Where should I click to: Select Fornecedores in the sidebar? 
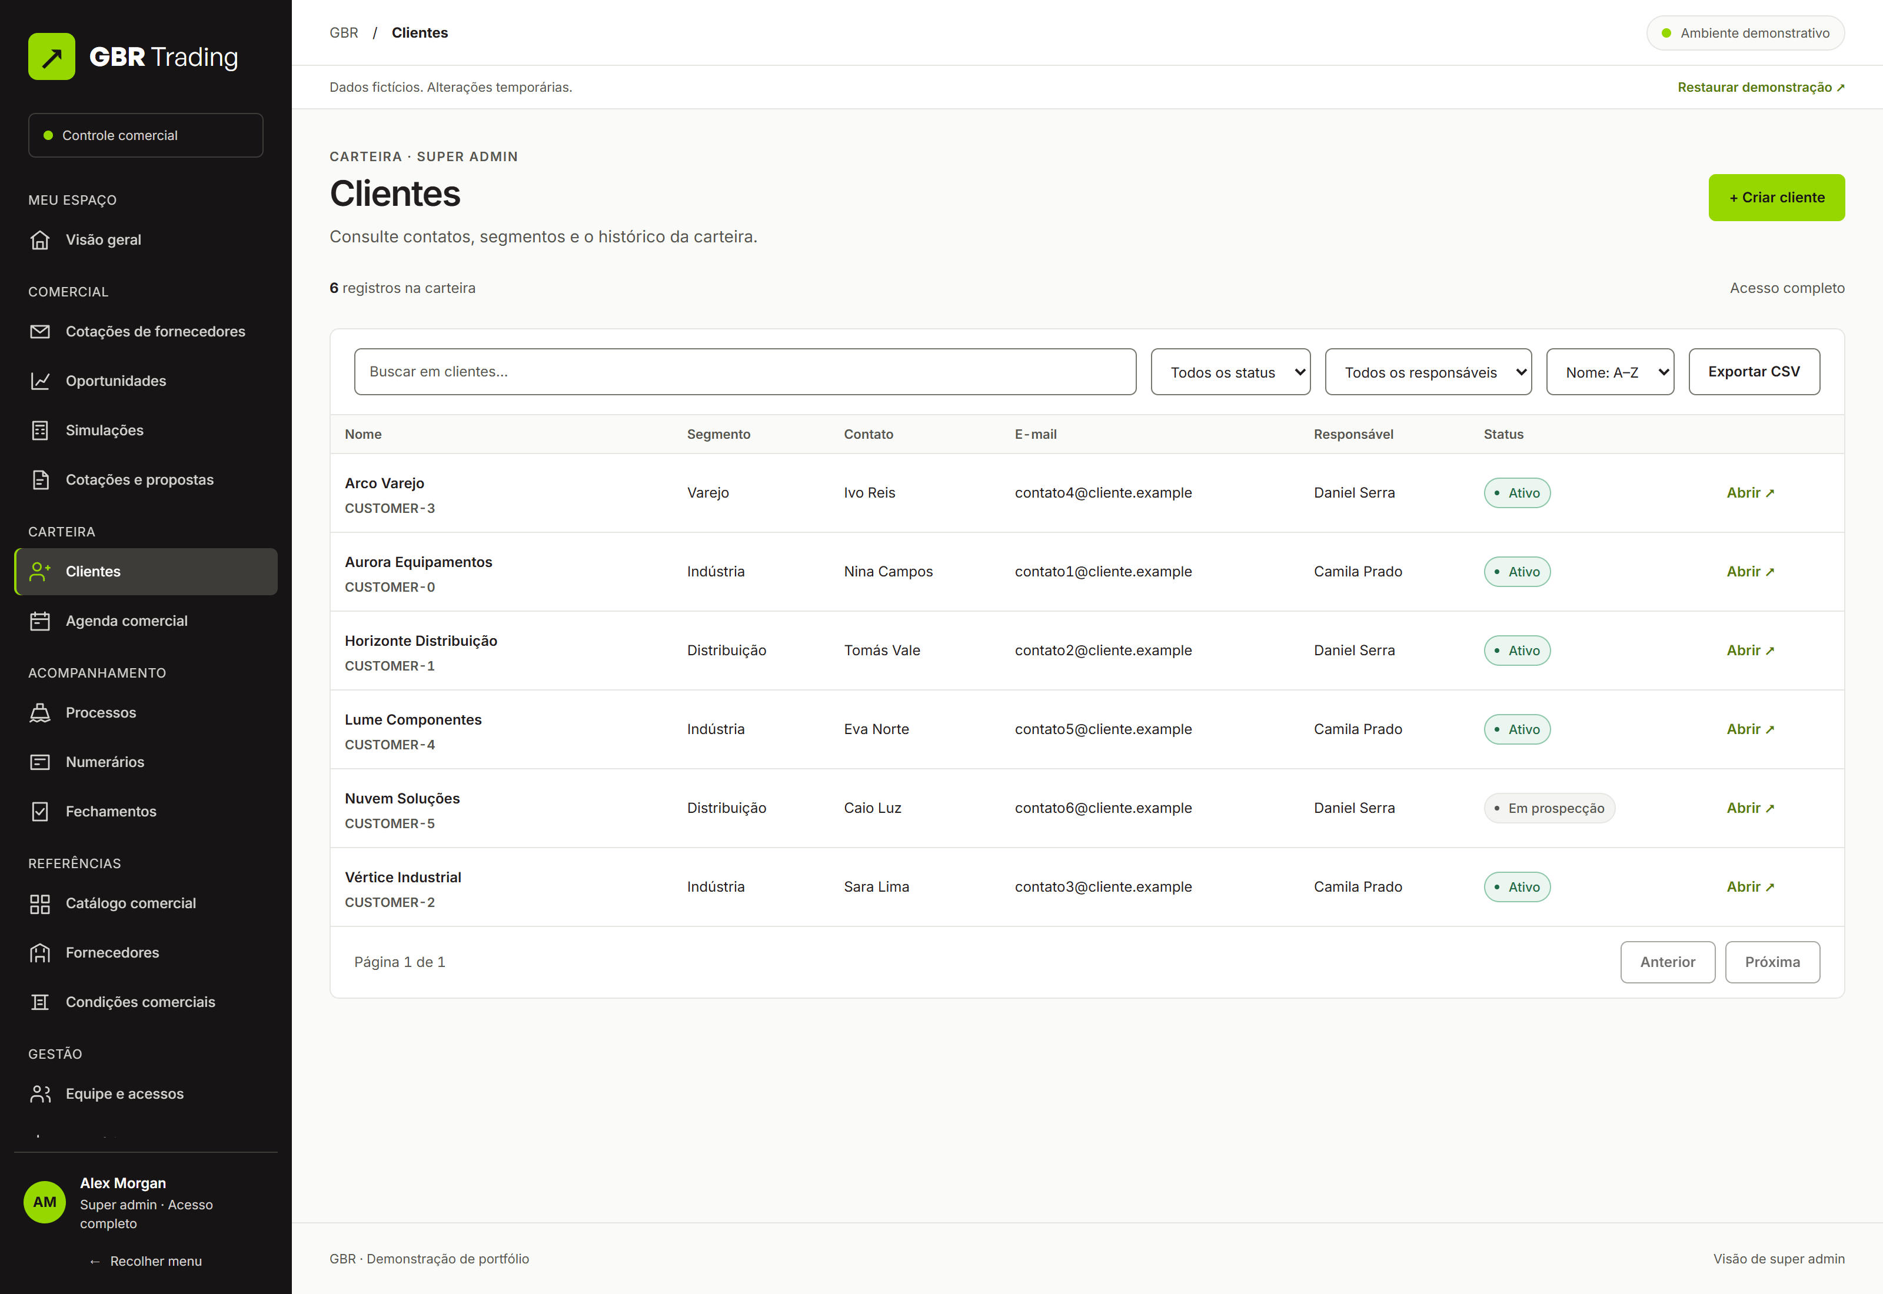(x=146, y=953)
